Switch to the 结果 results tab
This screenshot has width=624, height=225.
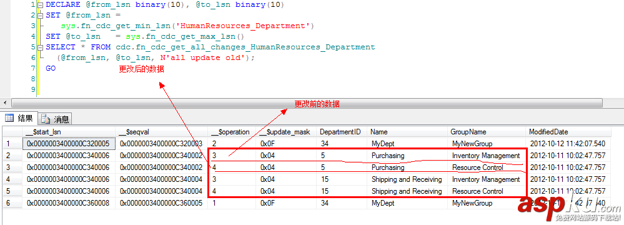[x=19, y=118]
